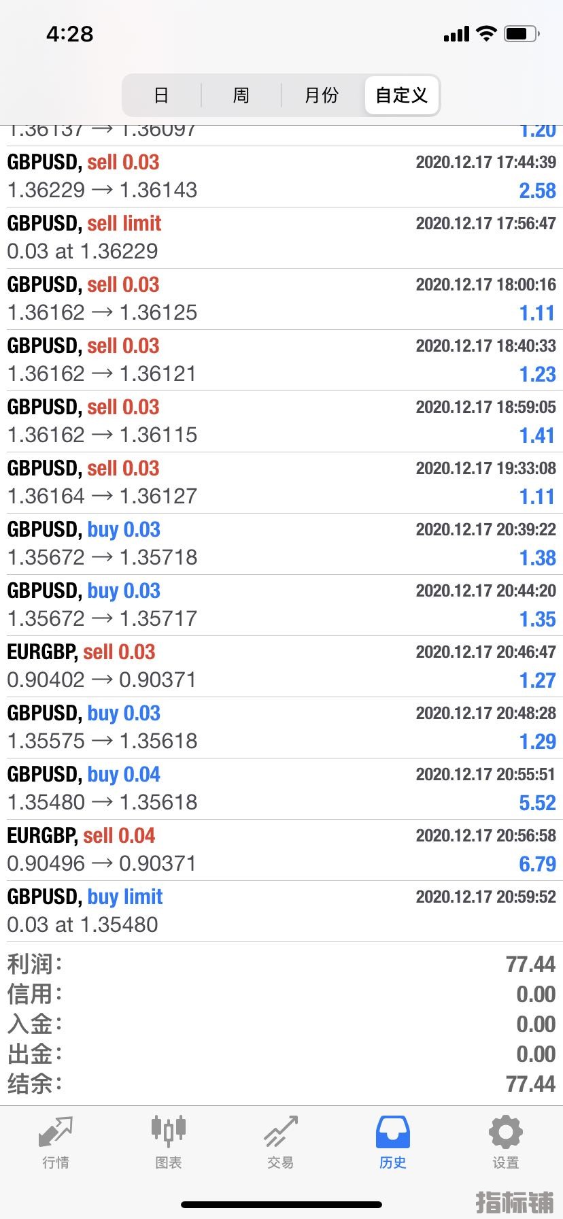The height and width of the screenshot is (1219, 563).
Task: Switch to the 周 period tab
Action: click(241, 95)
